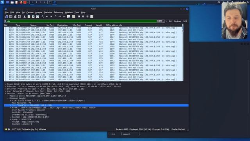
Task: Sort packets by Protocol column header
Action: click(88, 25)
